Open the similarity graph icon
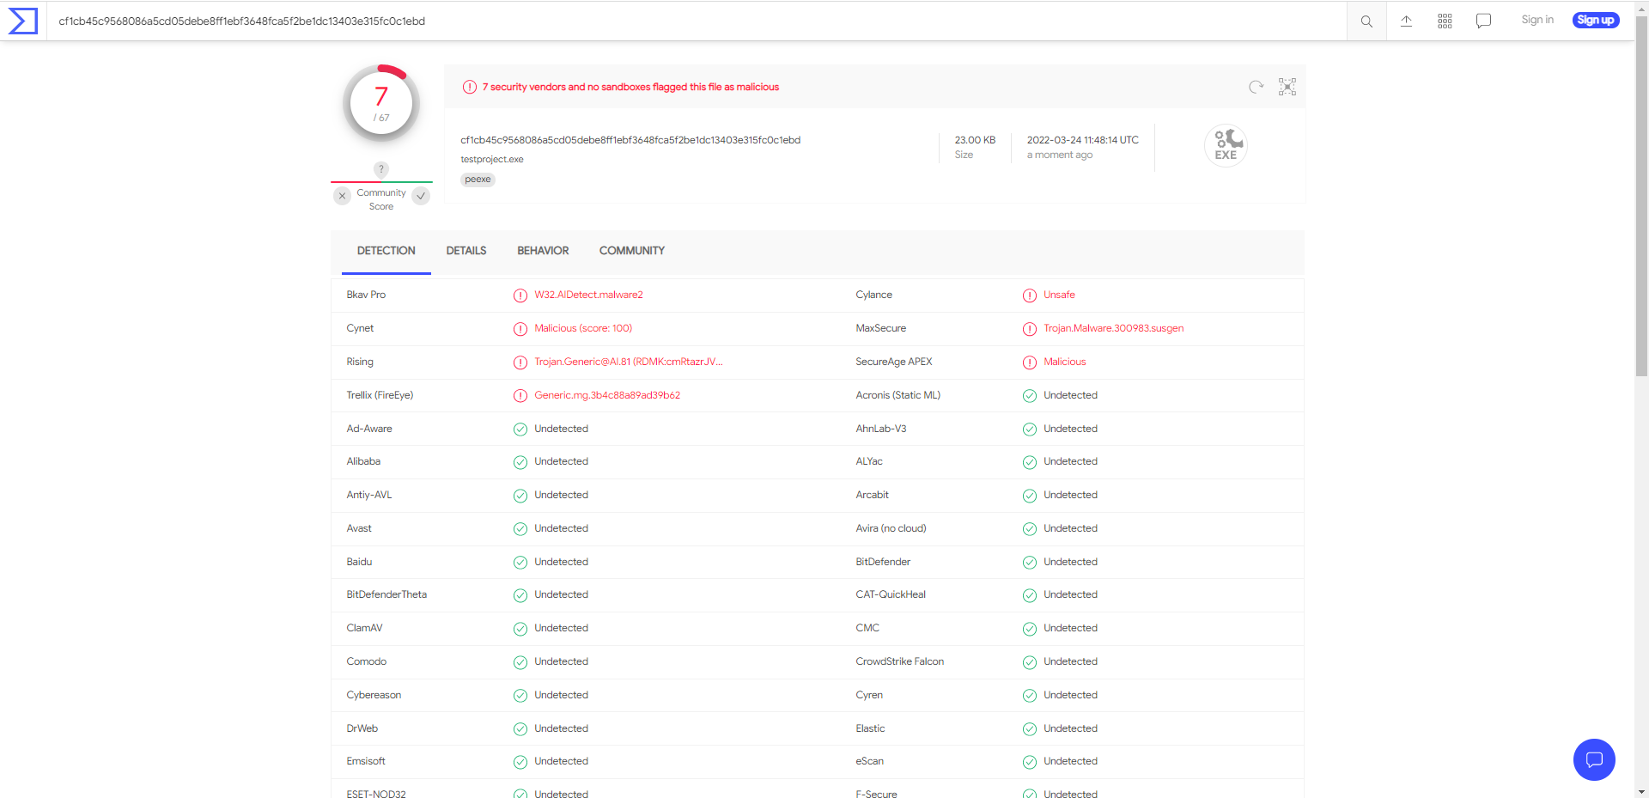Image resolution: width=1649 pixels, height=798 pixels. coord(1287,87)
